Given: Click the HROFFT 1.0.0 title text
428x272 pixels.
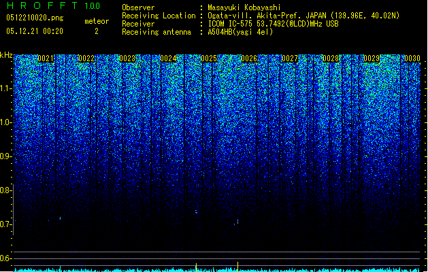Looking at the screenshot, I should [x=54, y=5].
